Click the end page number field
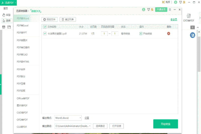The image size is (201, 134). [115, 34]
